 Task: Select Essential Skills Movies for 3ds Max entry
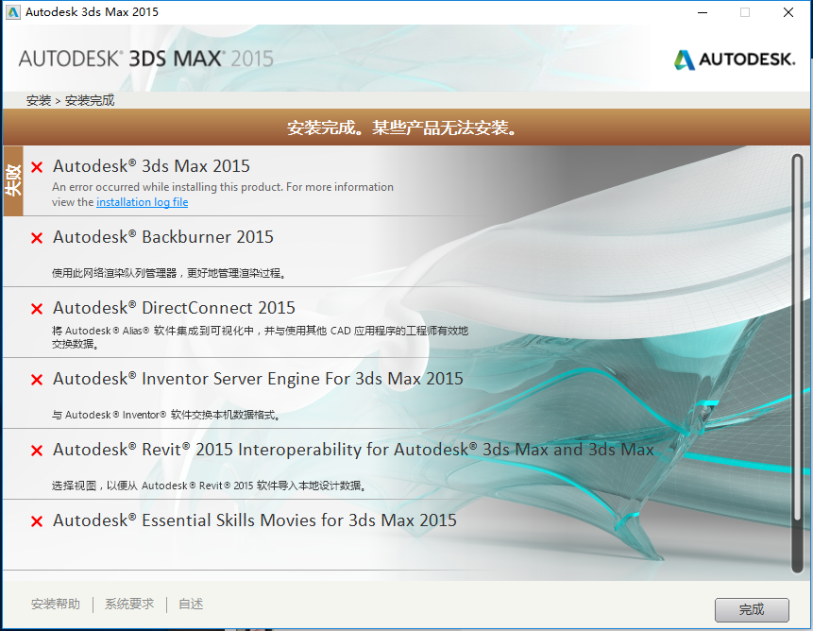click(x=255, y=520)
